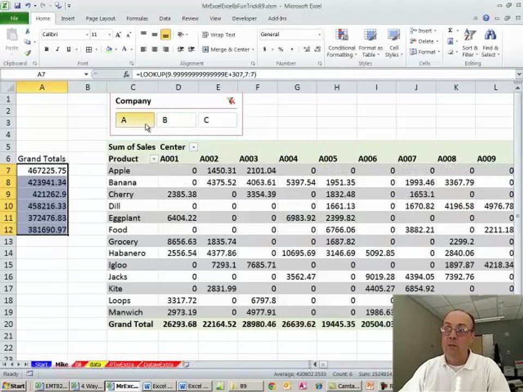Click the Windows Start button
This screenshot has width=523, height=392.
tap(13, 386)
